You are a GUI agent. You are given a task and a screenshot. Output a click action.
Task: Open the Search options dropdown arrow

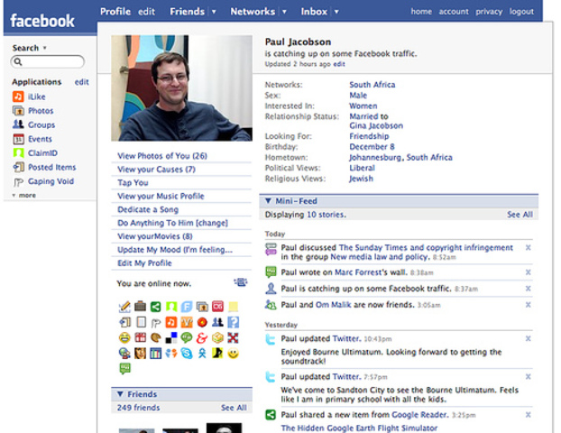pyautogui.click(x=45, y=48)
